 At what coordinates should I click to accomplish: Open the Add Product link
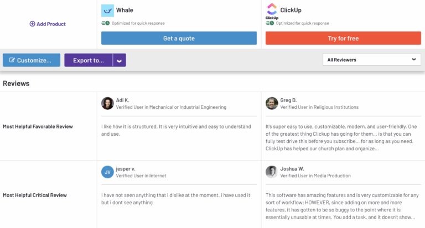tap(51, 24)
